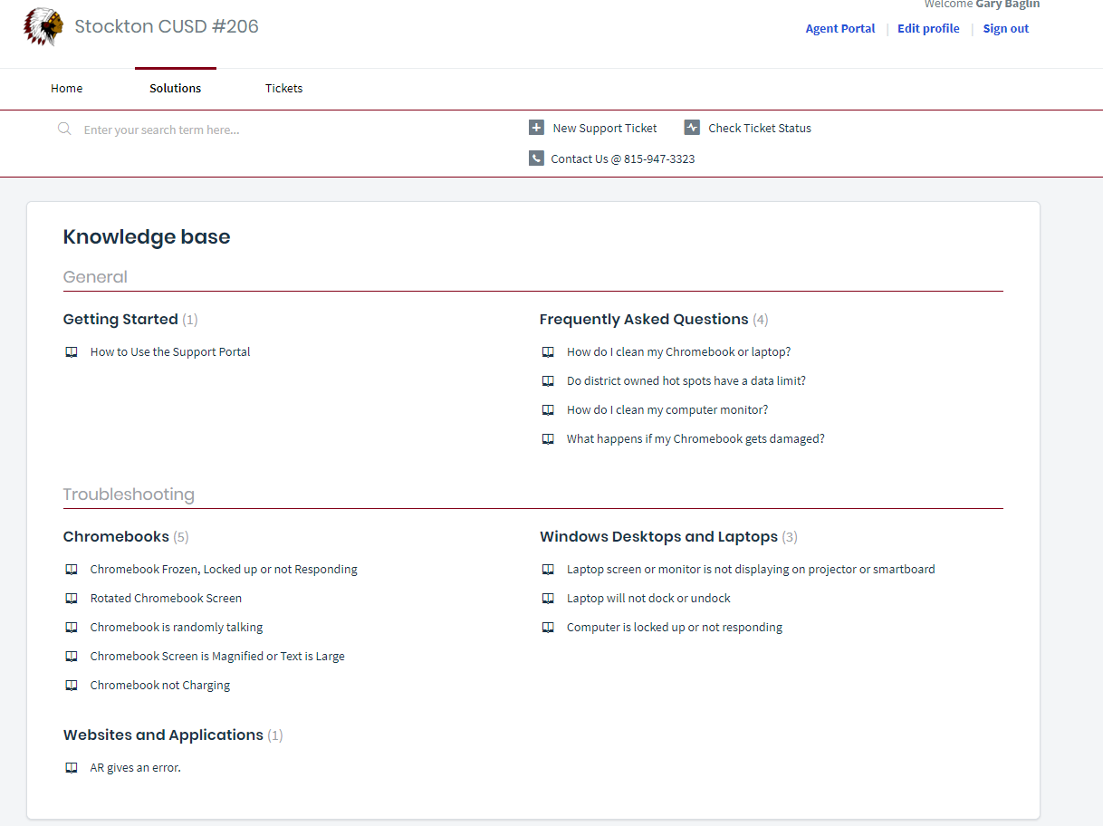Click book icon beside Laptop screen not displaying article
Image resolution: width=1103 pixels, height=826 pixels.
point(548,570)
